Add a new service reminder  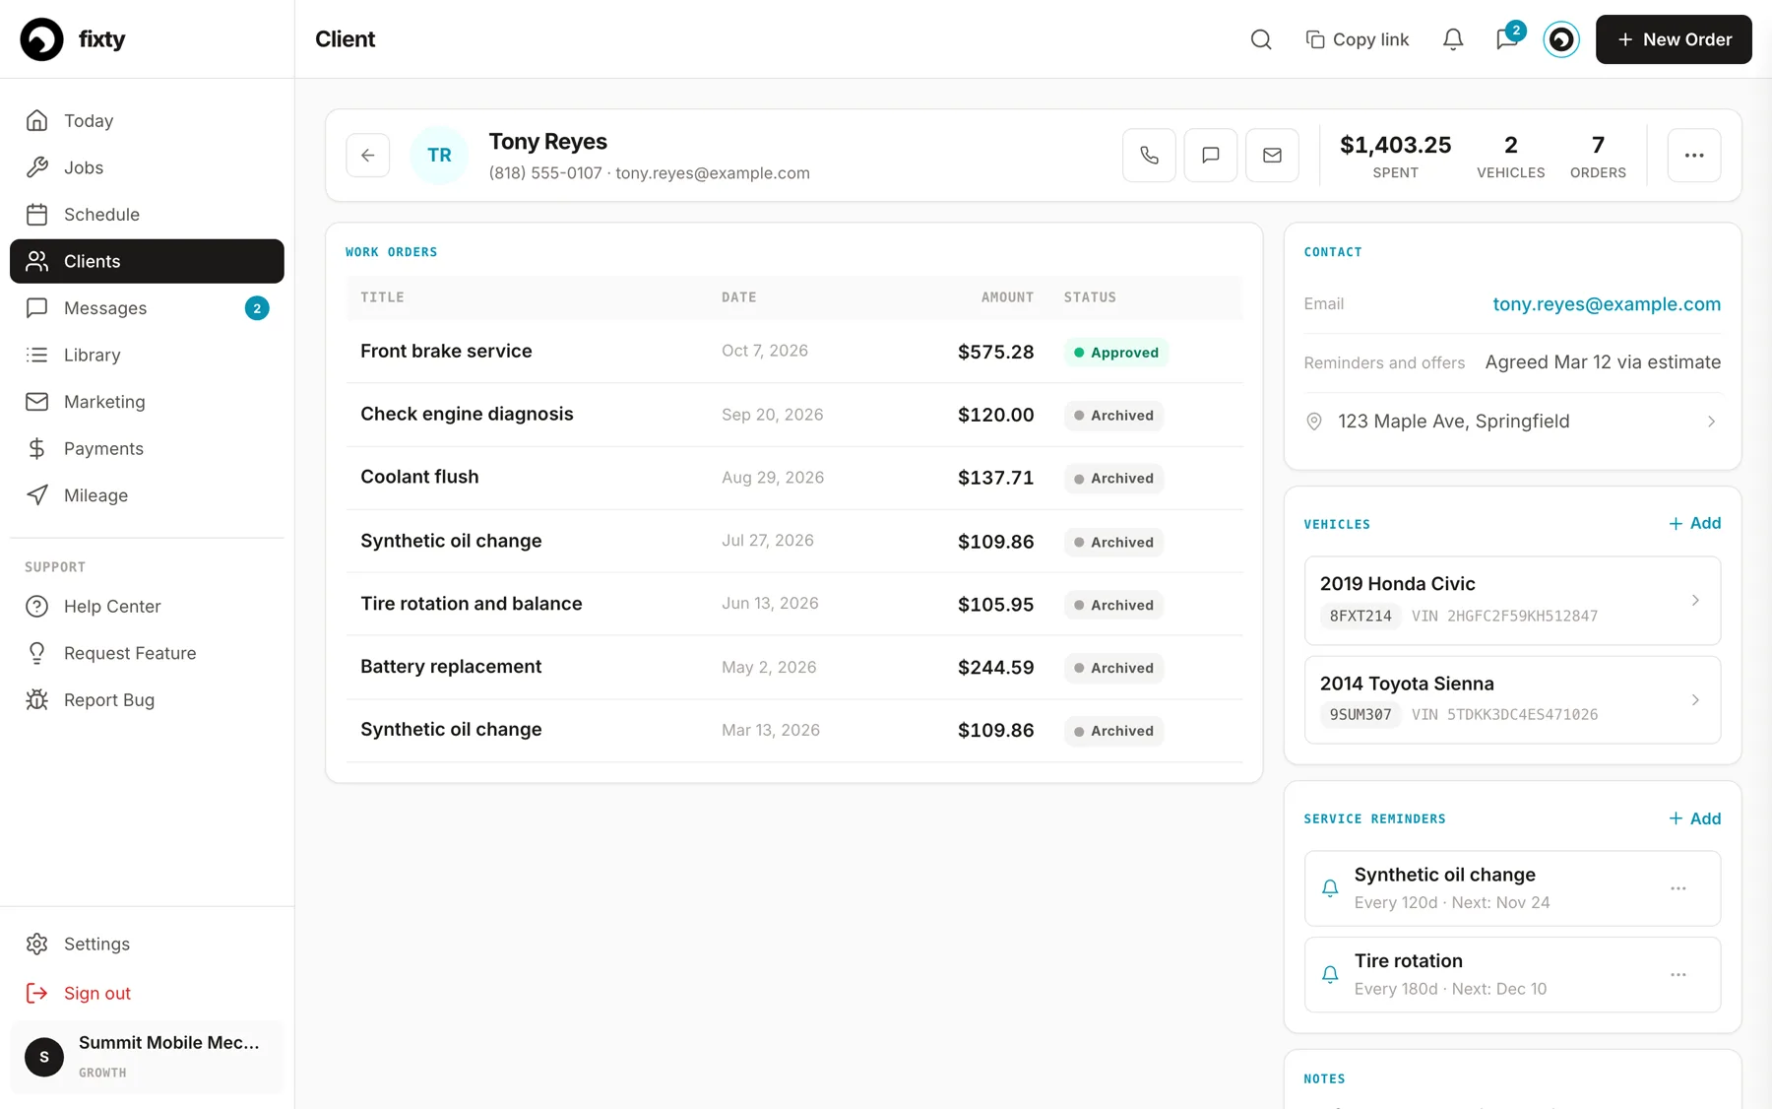[1694, 818]
